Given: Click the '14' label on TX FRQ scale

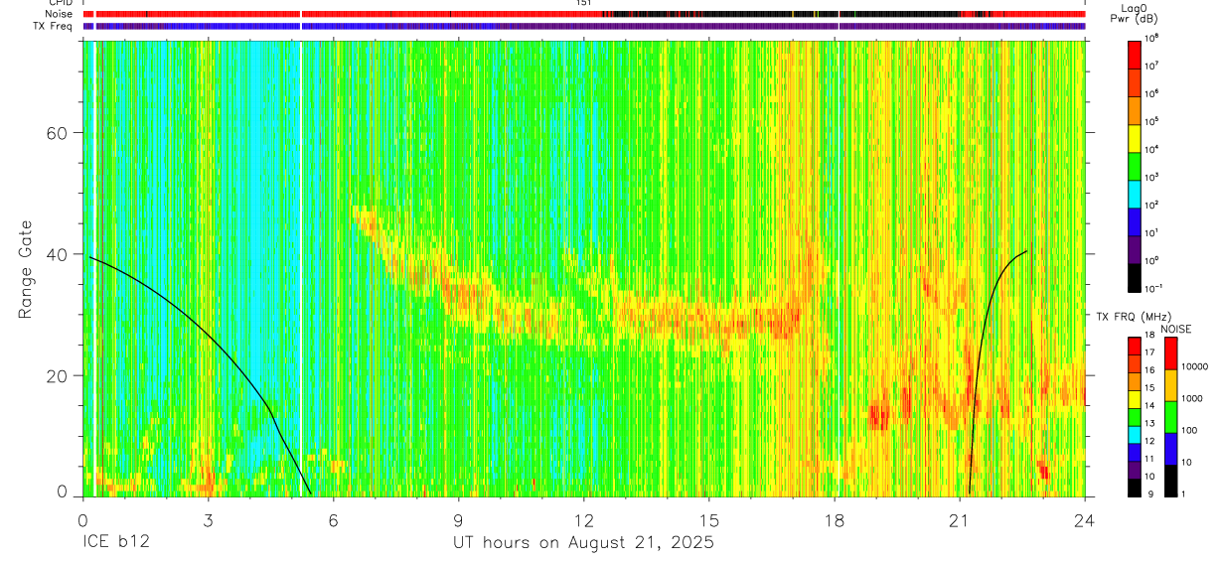Looking at the screenshot, I should coord(1148,407).
